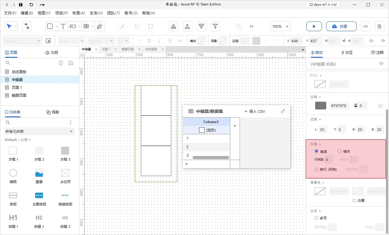Open the 100% zoom level dropdown
The height and width of the screenshot is (235, 389).
[280, 26]
